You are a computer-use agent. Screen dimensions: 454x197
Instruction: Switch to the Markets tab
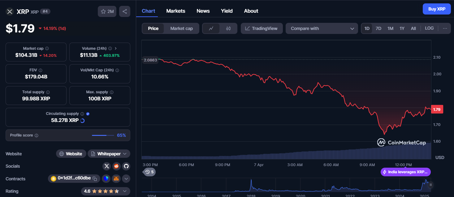[176, 11]
